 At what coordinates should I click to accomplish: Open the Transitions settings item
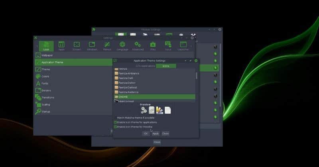tap(48, 97)
